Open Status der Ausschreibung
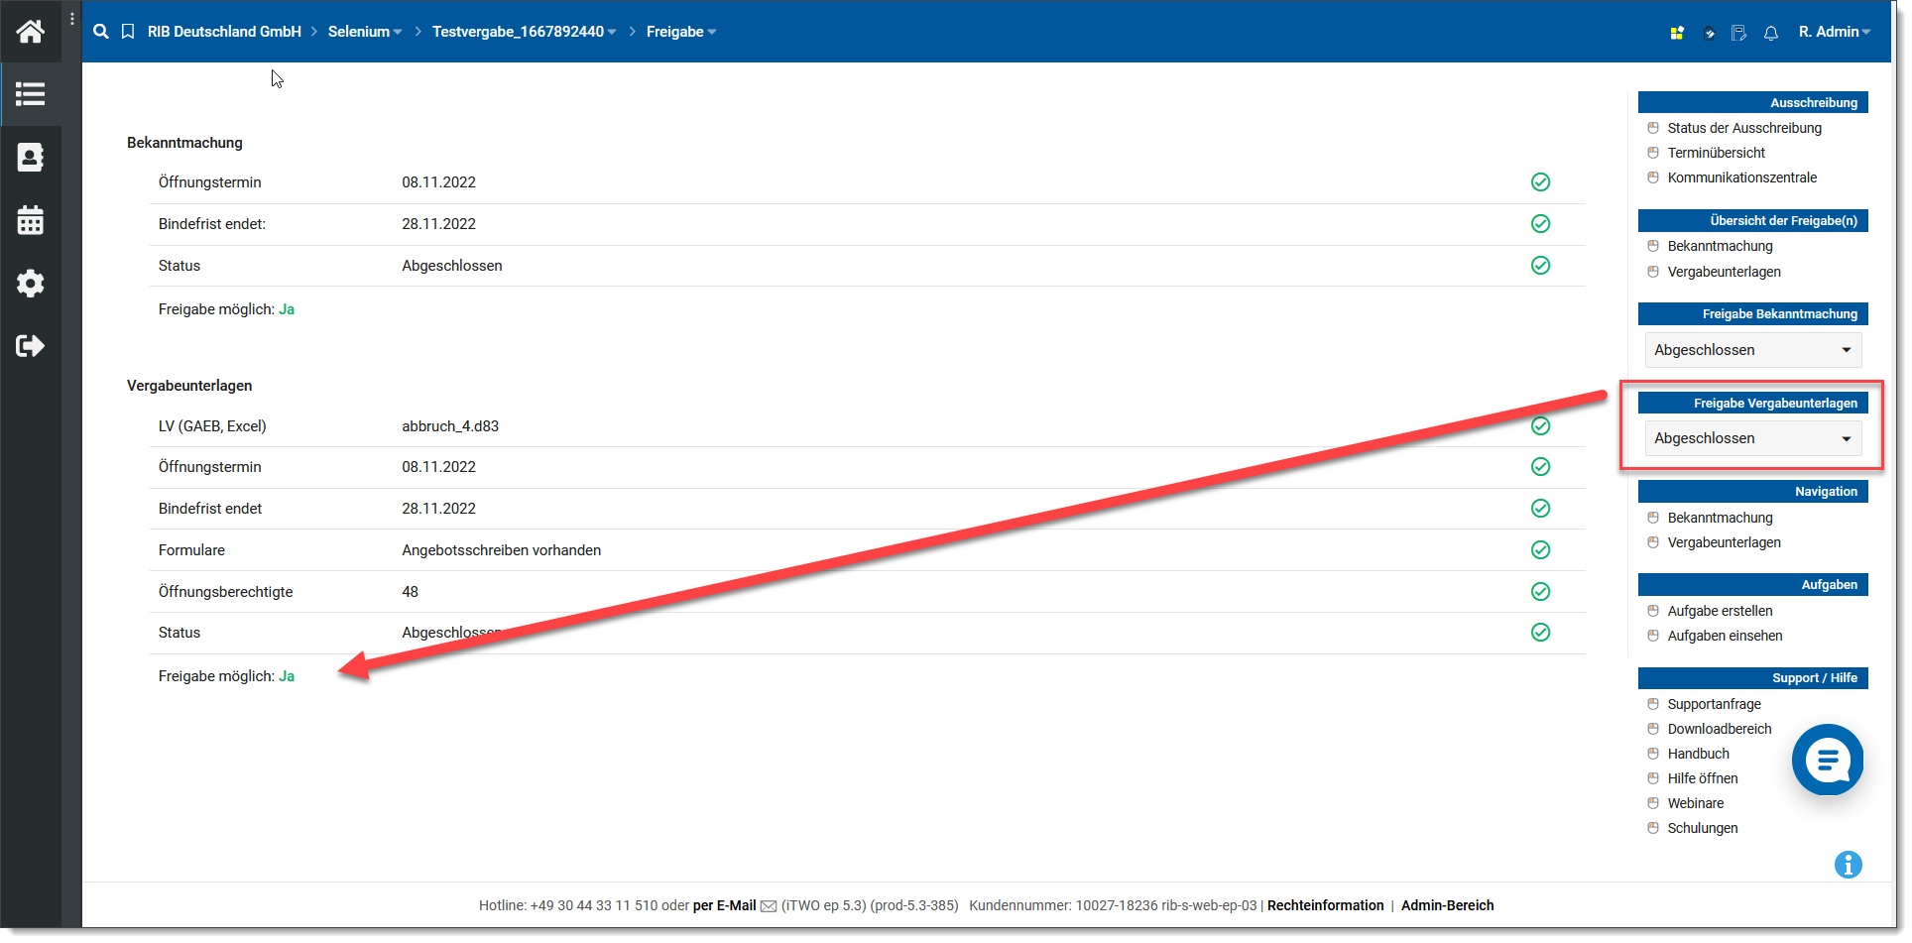Image resolution: width=1912 pixels, height=943 pixels. pyautogui.click(x=1744, y=128)
